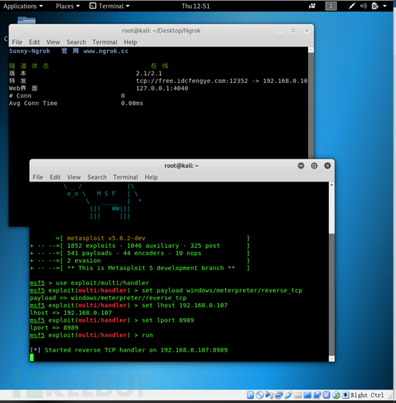Open View menu in Ngrok terminal window
396x403 pixels.
[x=53, y=42]
